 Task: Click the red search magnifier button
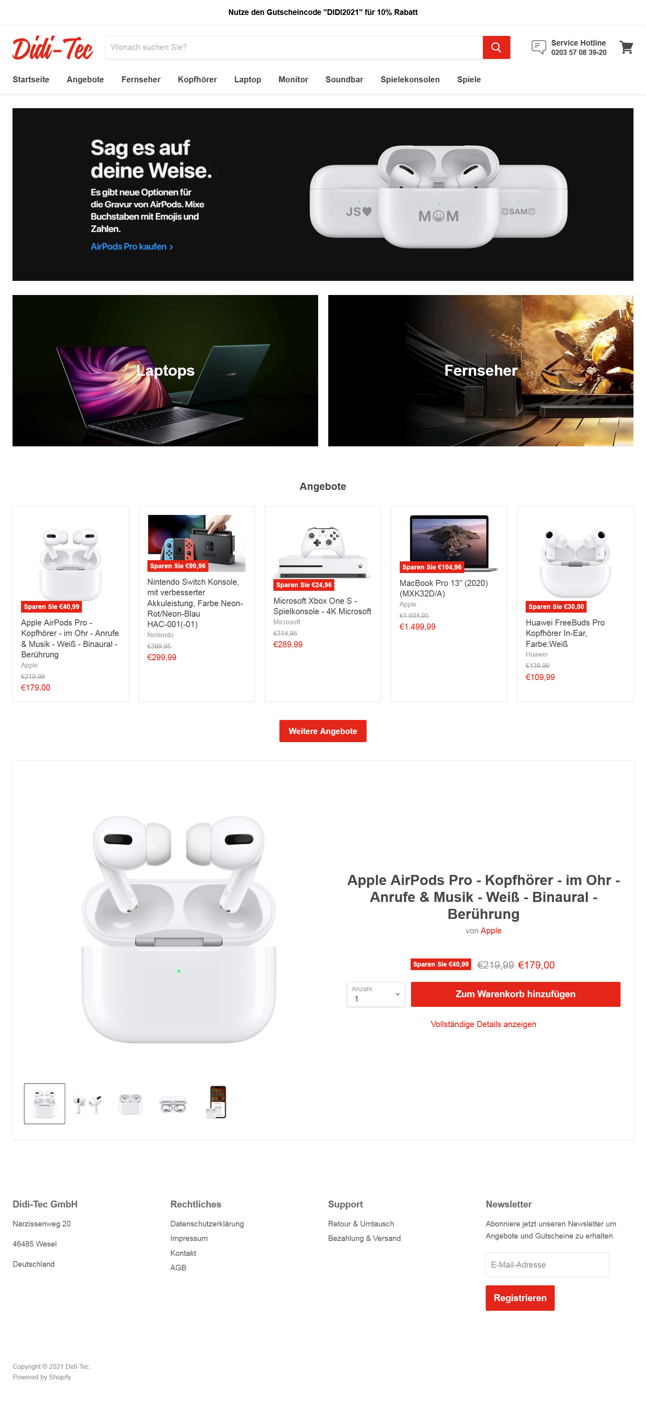[x=496, y=48]
